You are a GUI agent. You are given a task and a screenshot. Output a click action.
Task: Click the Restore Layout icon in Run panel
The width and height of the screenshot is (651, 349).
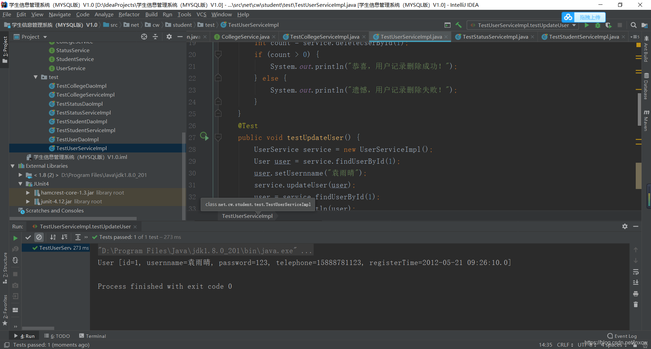15,310
